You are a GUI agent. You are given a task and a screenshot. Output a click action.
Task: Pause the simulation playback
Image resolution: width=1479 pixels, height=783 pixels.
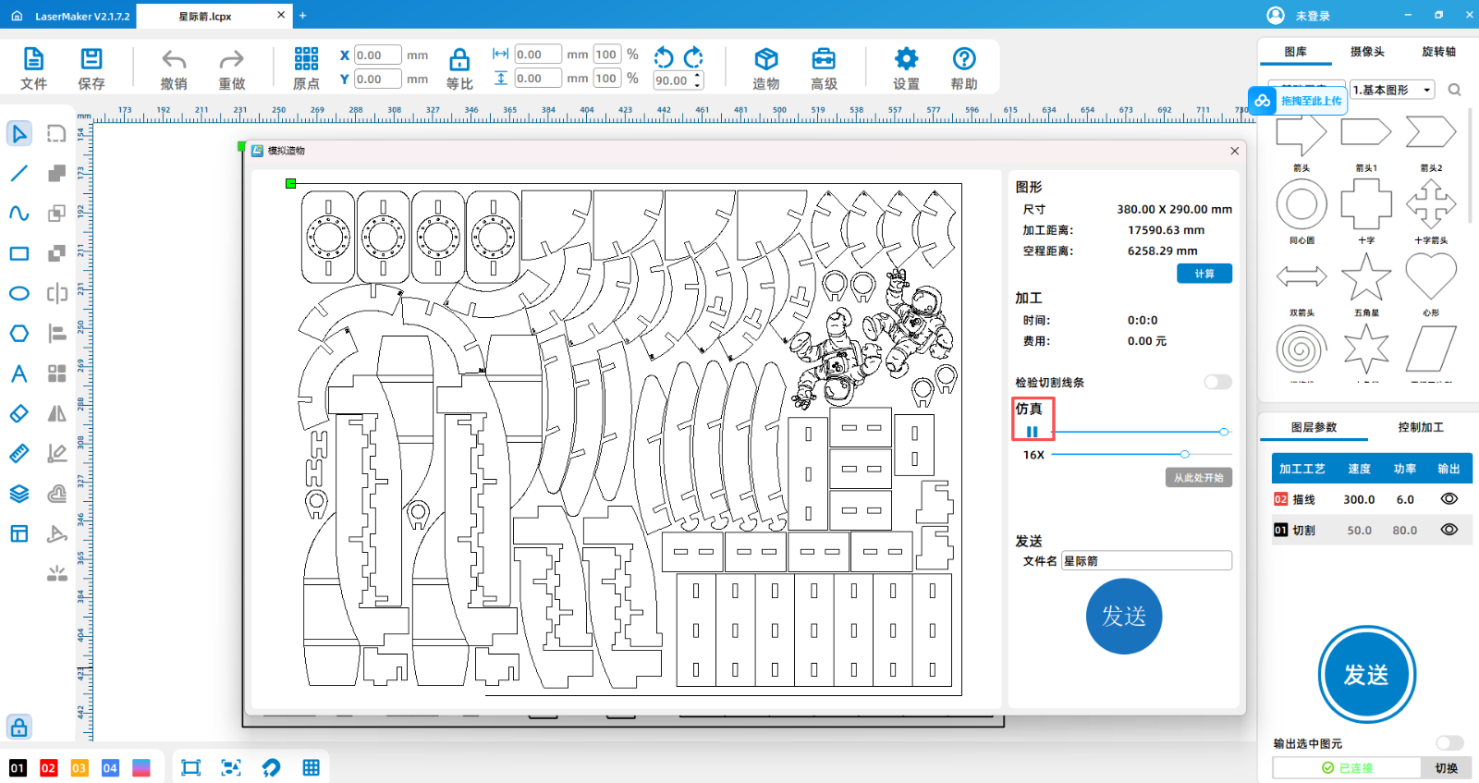(x=1032, y=432)
